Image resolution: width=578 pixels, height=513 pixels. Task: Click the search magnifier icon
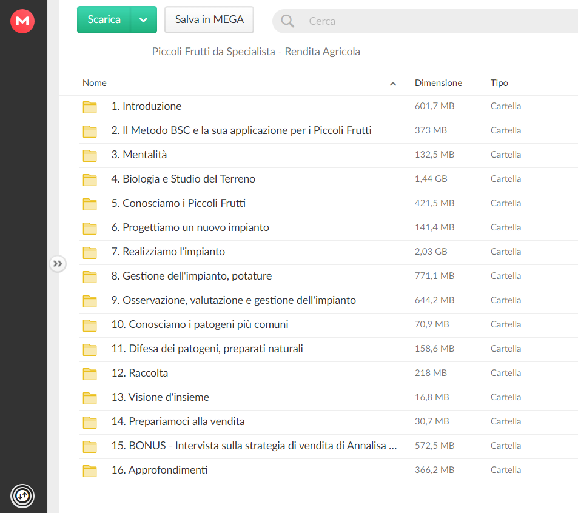point(287,21)
